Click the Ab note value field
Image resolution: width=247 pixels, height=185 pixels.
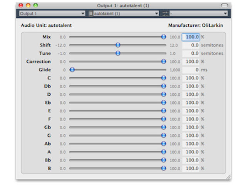[191, 144]
